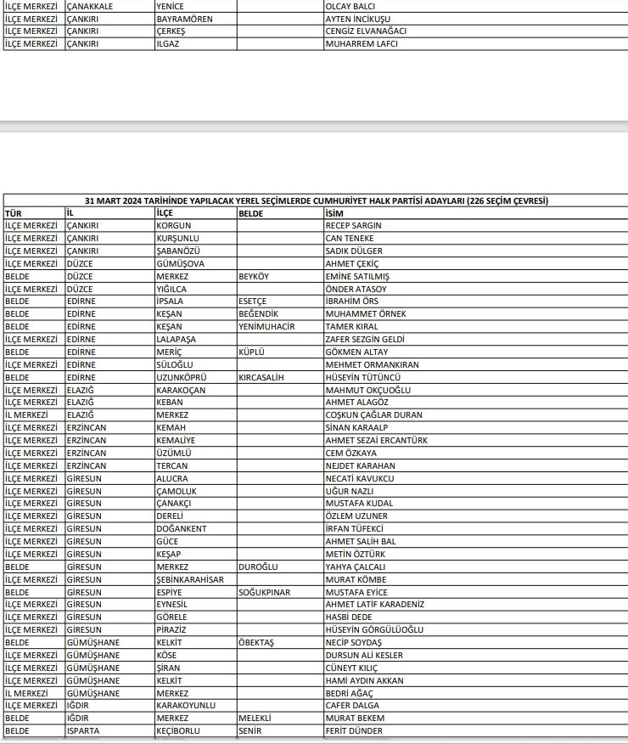This screenshot has height=744, width=628.
Task: Select the name BEDRİ AĞAÇ
Action: [x=349, y=693]
